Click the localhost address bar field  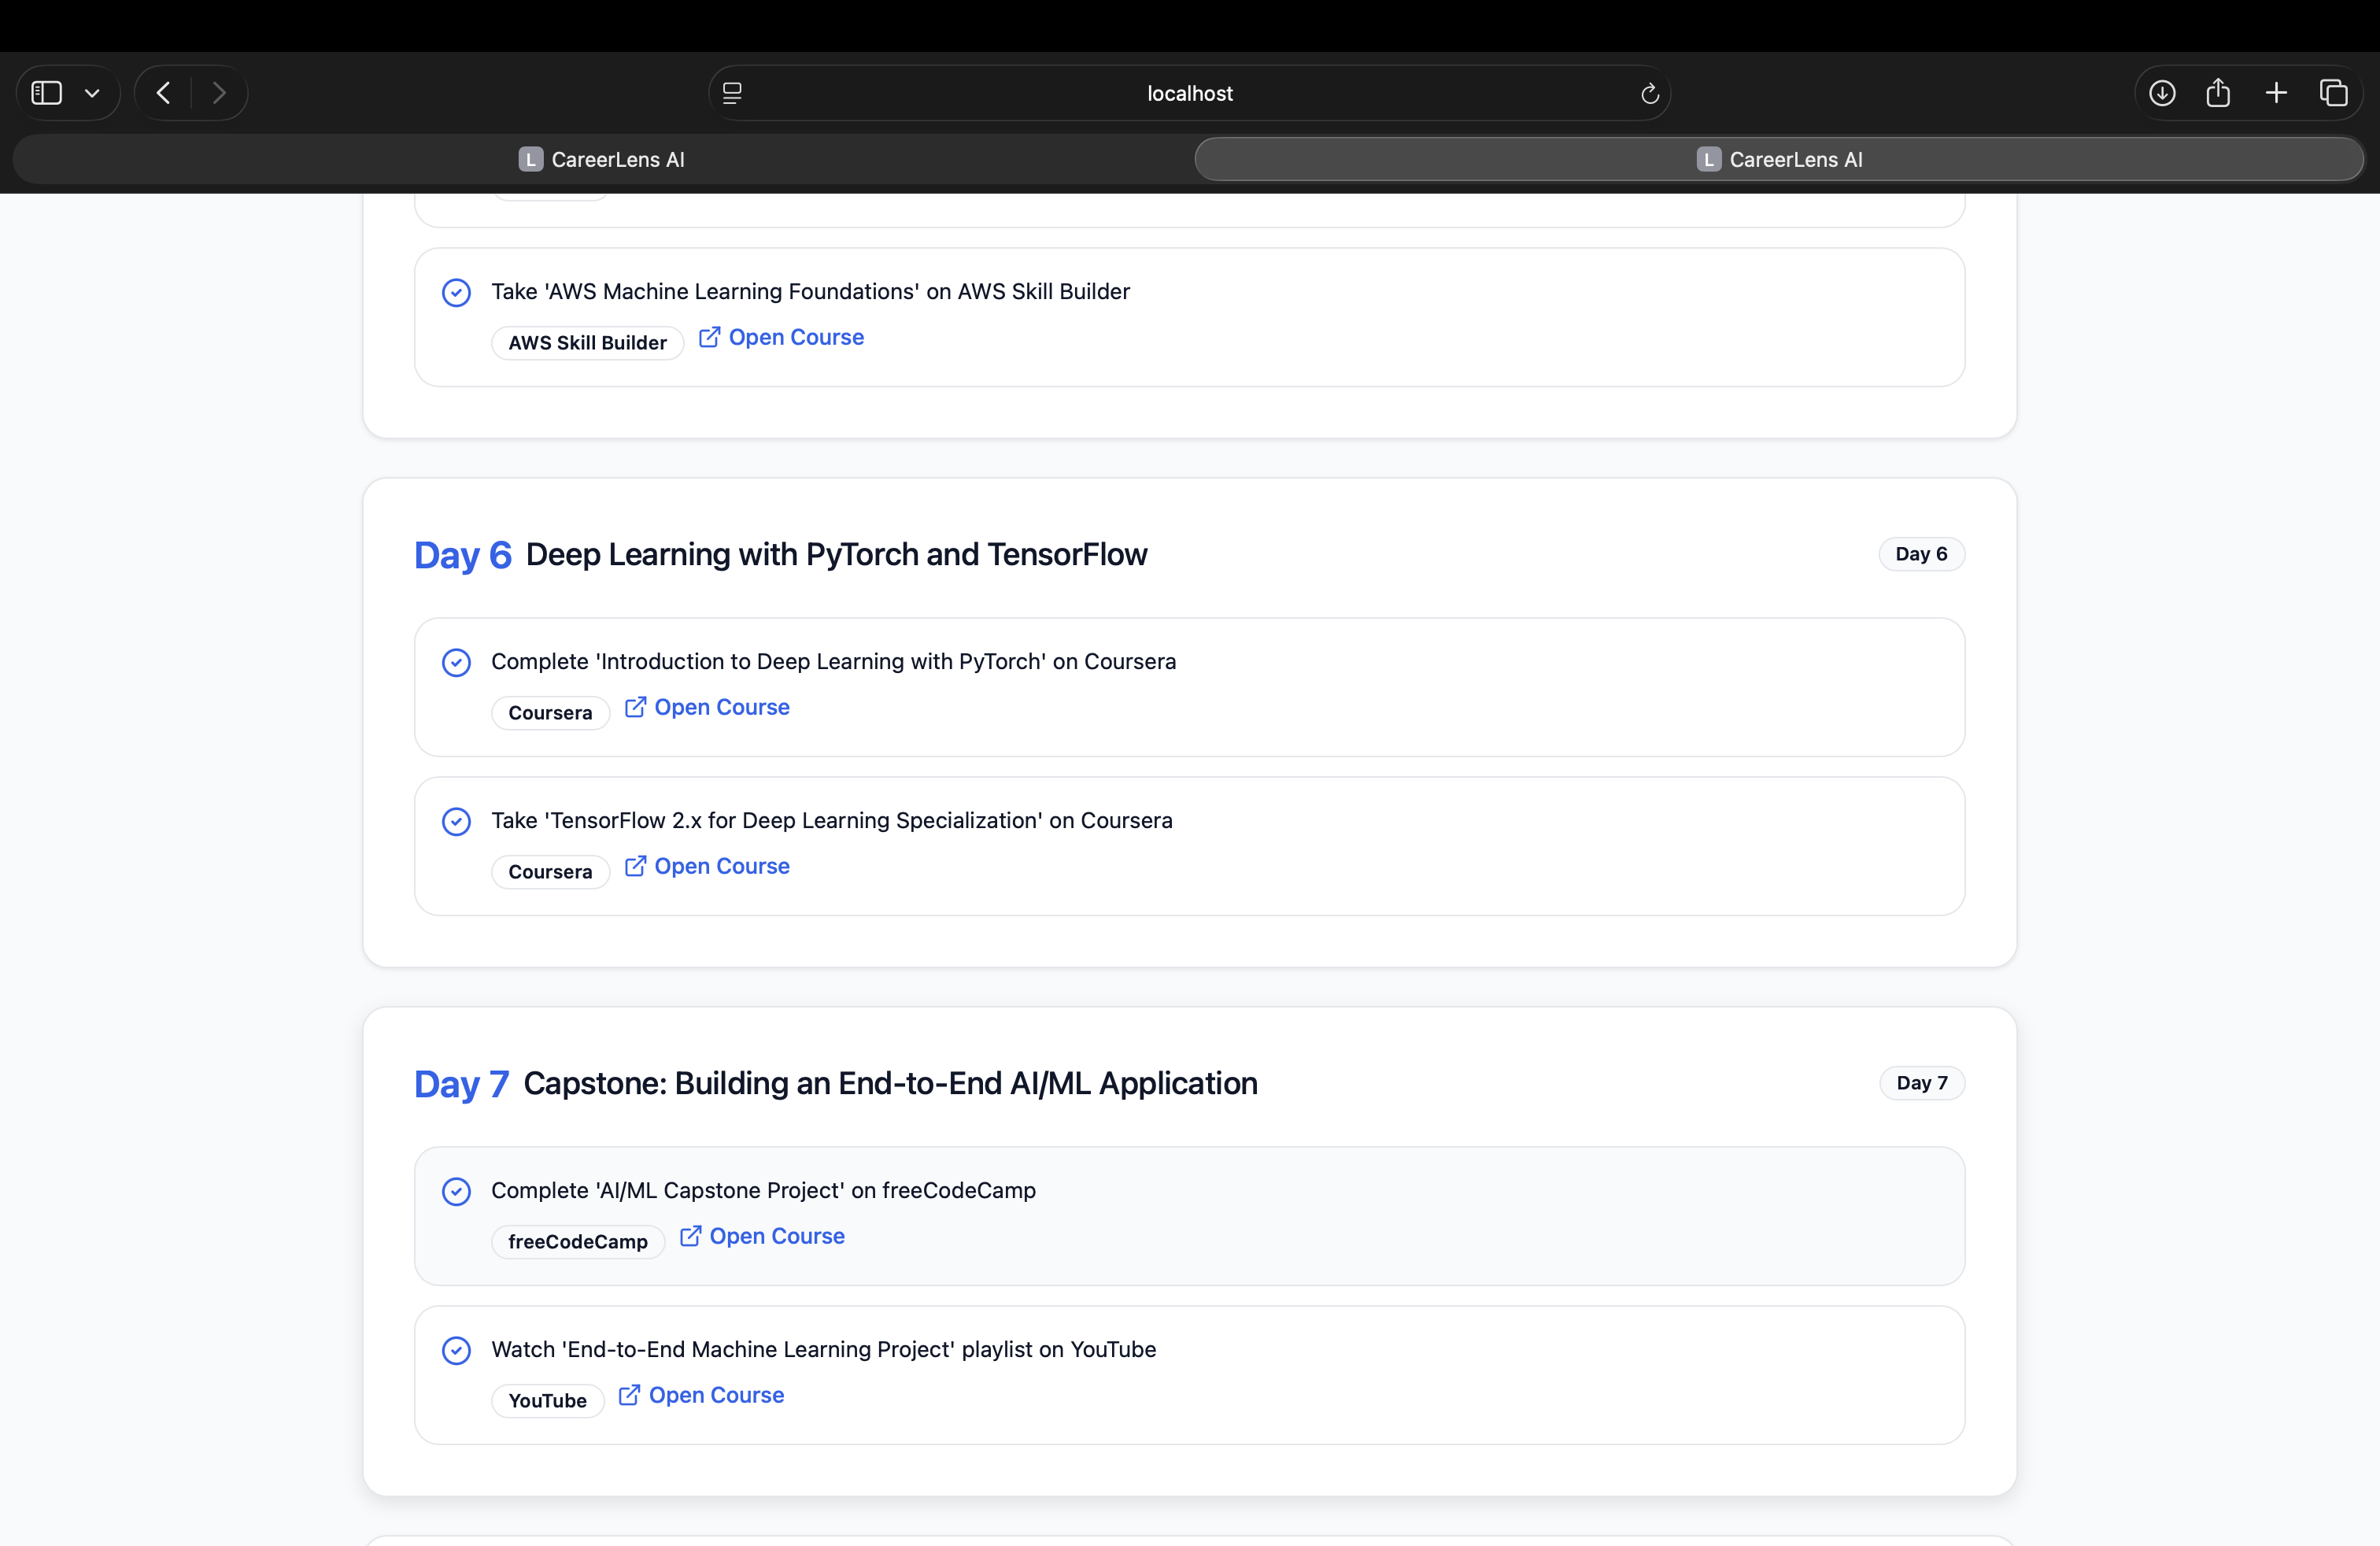click(x=1189, y=93)
